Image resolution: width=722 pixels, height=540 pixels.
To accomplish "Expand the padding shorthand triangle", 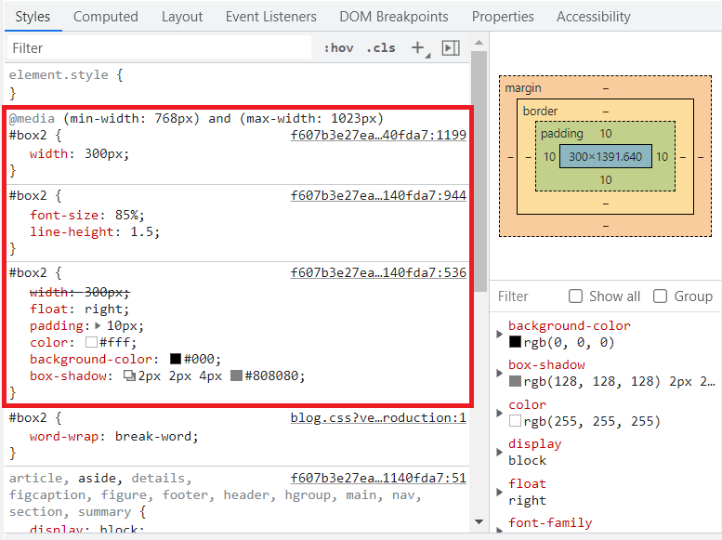I will 98,325.
